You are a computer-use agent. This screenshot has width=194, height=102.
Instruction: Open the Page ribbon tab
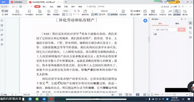[x=66, y=7]
